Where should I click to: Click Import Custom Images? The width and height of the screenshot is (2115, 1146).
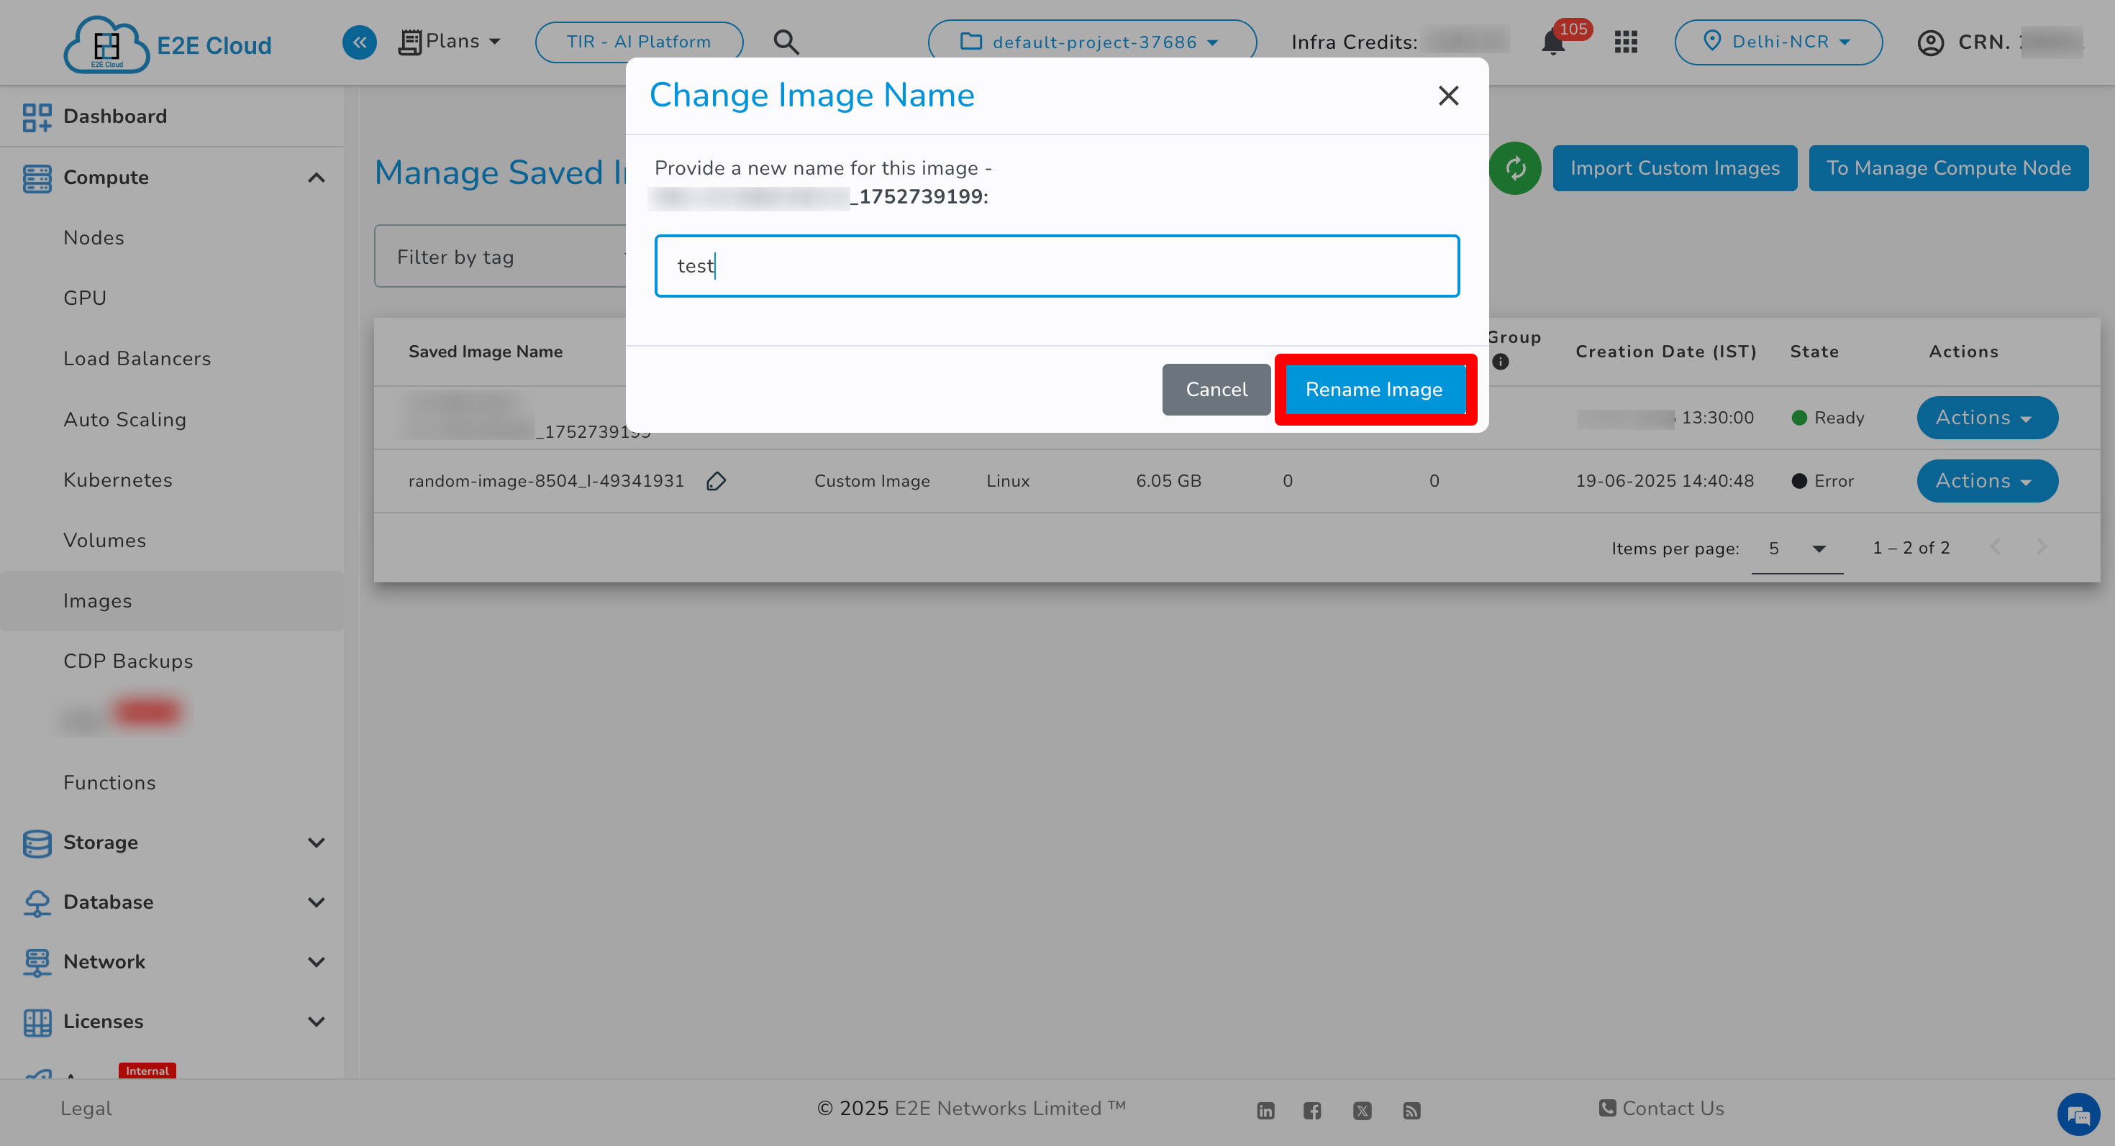point(1675,168)
